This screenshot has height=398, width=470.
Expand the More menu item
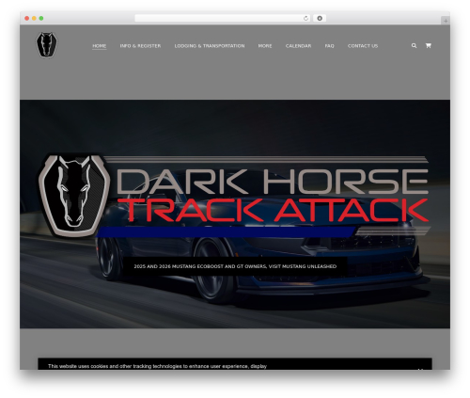[265, 46]
